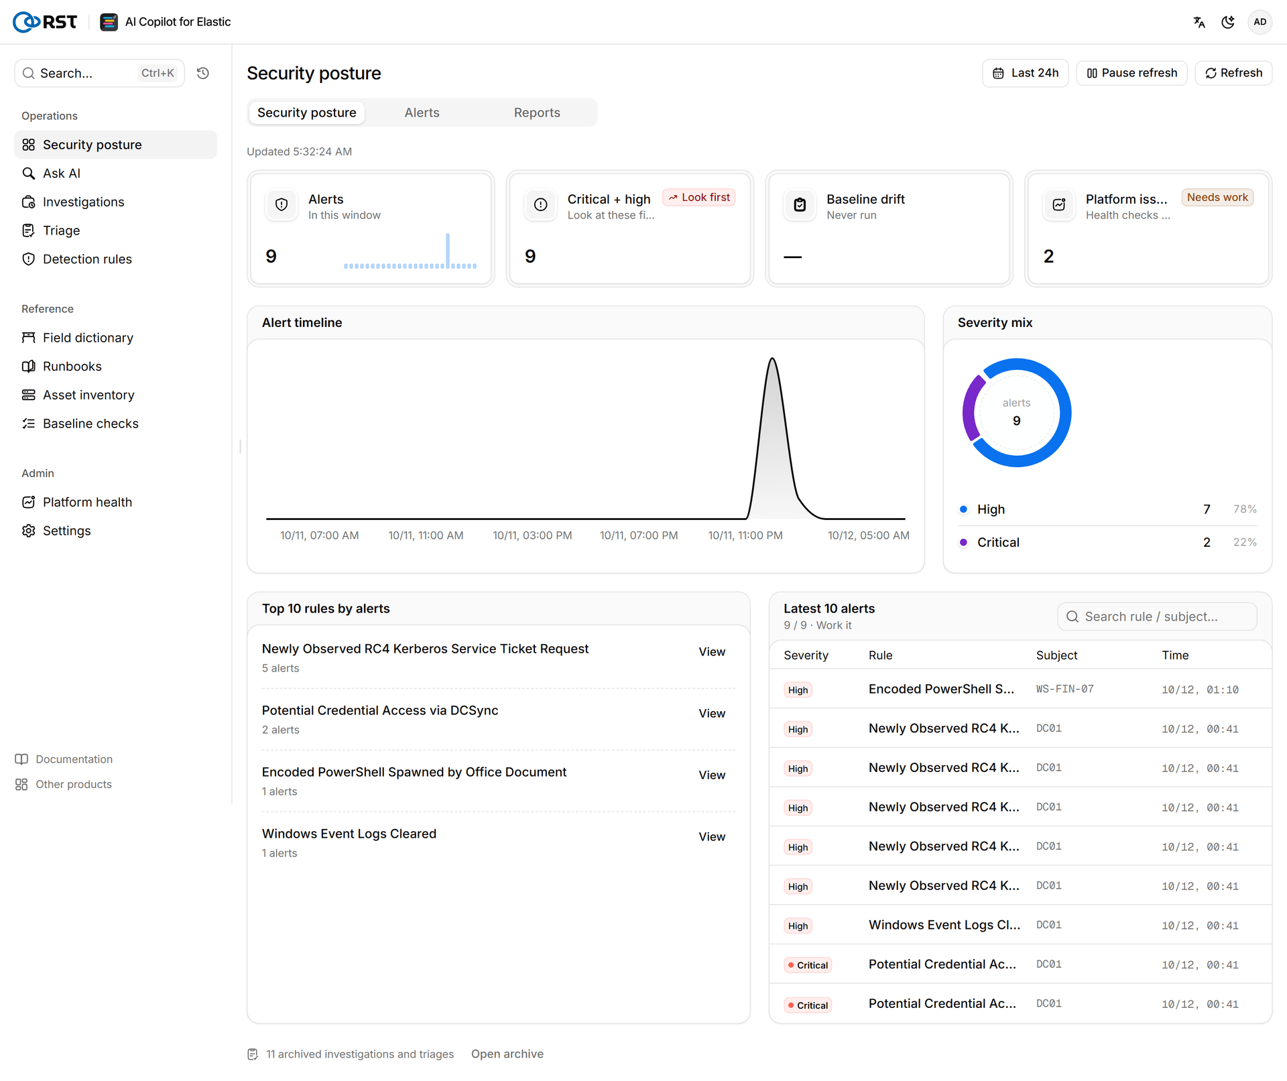Click the Settings gear icon
The width and height of the screenshot is (1287, 1081).
point(28,531)
